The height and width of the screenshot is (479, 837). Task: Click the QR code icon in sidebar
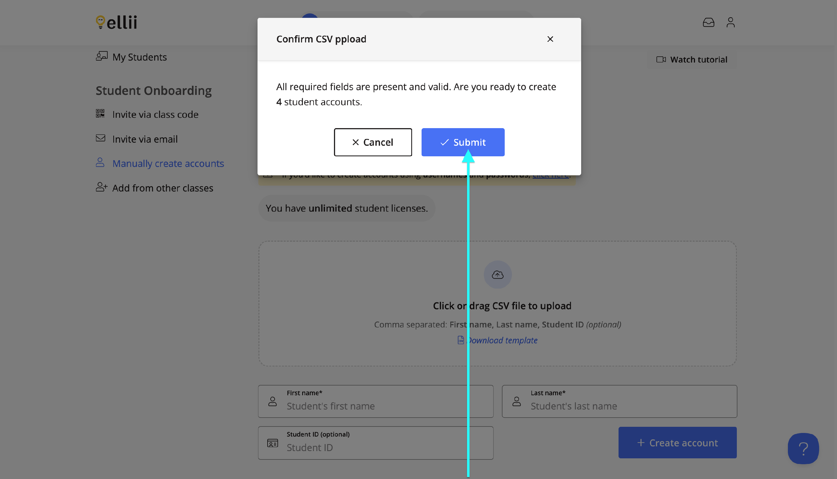(100, 114)
